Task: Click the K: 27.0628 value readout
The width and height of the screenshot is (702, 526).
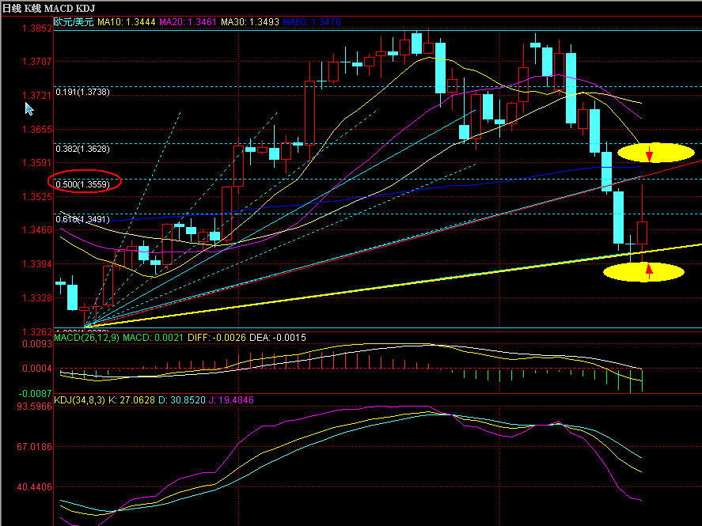Action: pos(131,400)
